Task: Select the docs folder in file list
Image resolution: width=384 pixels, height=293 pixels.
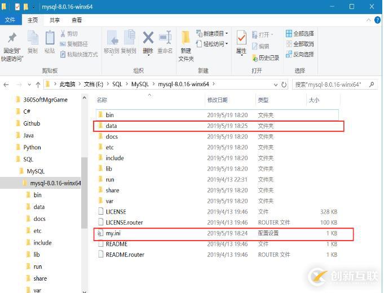Action: pyautogui.click(x=217, y=136)
